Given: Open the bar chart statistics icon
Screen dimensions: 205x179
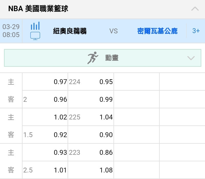Looking at the screenshot, I should pyautogui.click(x=35, y=26).
